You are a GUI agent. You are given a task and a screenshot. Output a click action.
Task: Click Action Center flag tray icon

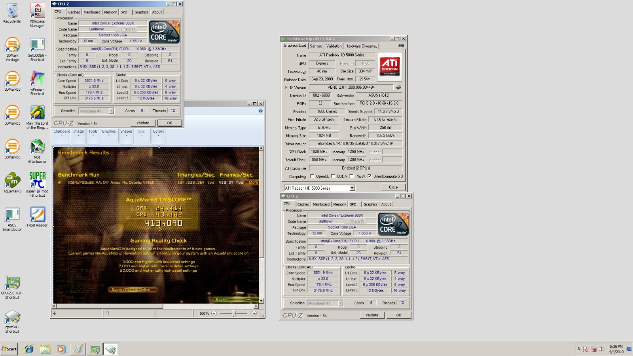point(586,349)
